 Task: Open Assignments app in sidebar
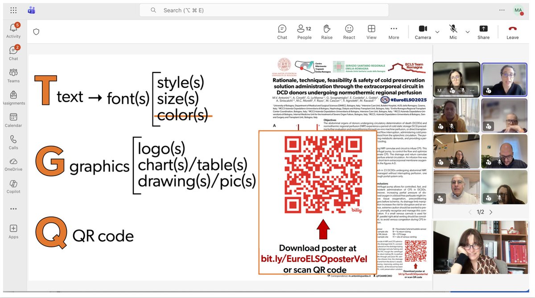pos(13,97)
